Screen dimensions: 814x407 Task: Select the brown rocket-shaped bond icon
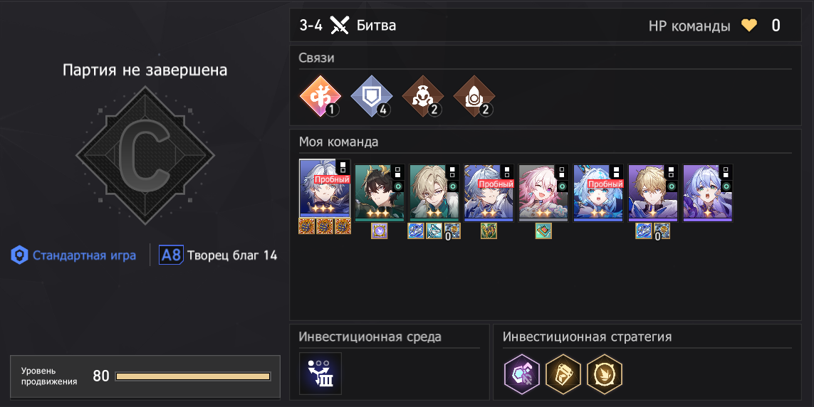[x=474, y=97]
